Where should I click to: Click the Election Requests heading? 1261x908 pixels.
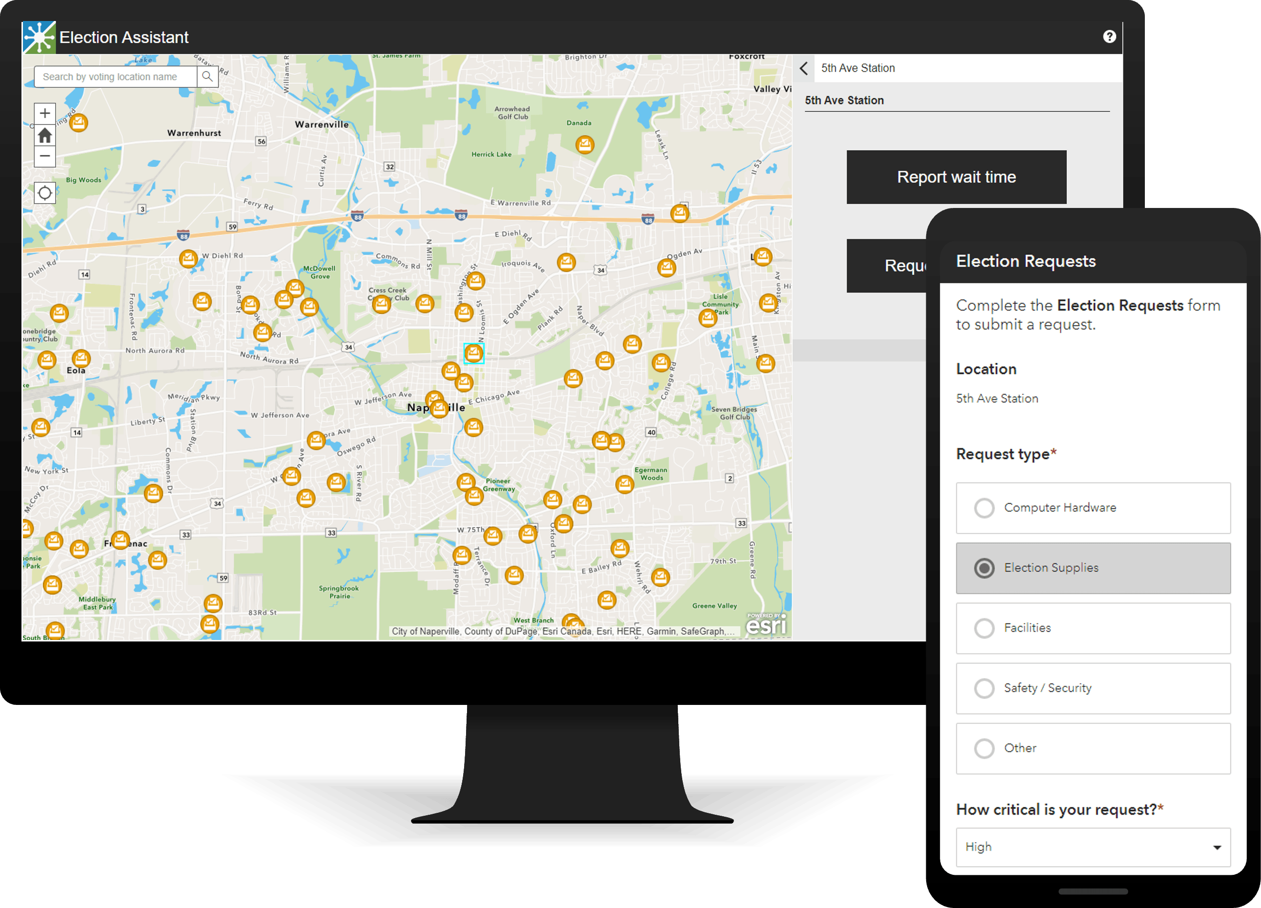1026,260
